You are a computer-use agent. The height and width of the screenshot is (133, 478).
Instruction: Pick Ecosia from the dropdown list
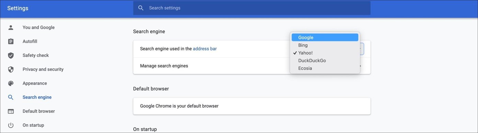pyautogui.click(x=325, y=68)
